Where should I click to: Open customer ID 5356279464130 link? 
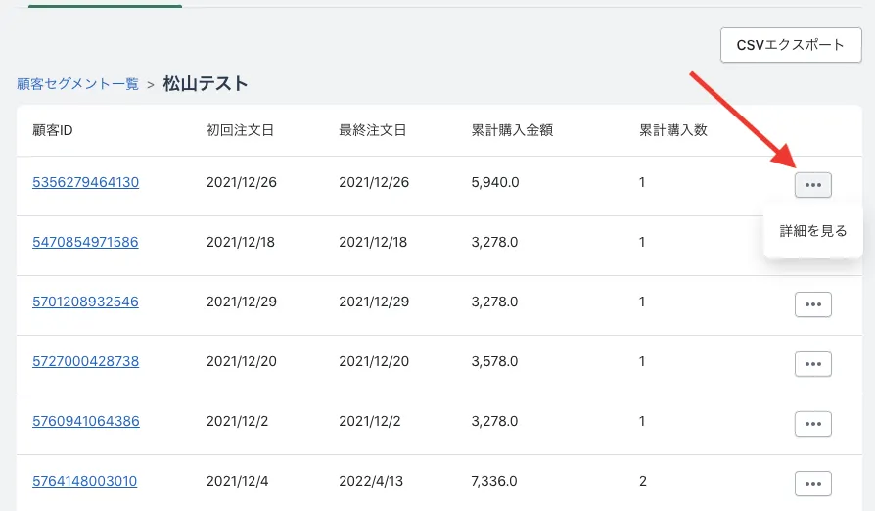(x=86, y=182)
